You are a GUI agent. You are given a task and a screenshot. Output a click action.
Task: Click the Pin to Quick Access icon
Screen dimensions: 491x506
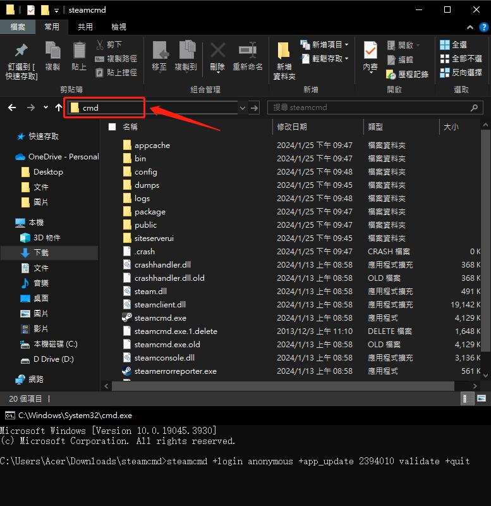click(x=21, y=51)
